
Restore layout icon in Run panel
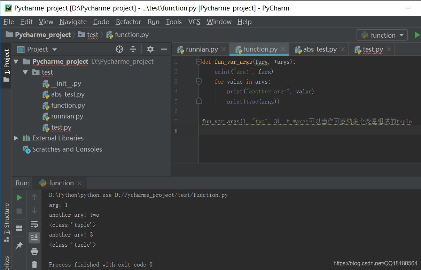coord(20,228)
